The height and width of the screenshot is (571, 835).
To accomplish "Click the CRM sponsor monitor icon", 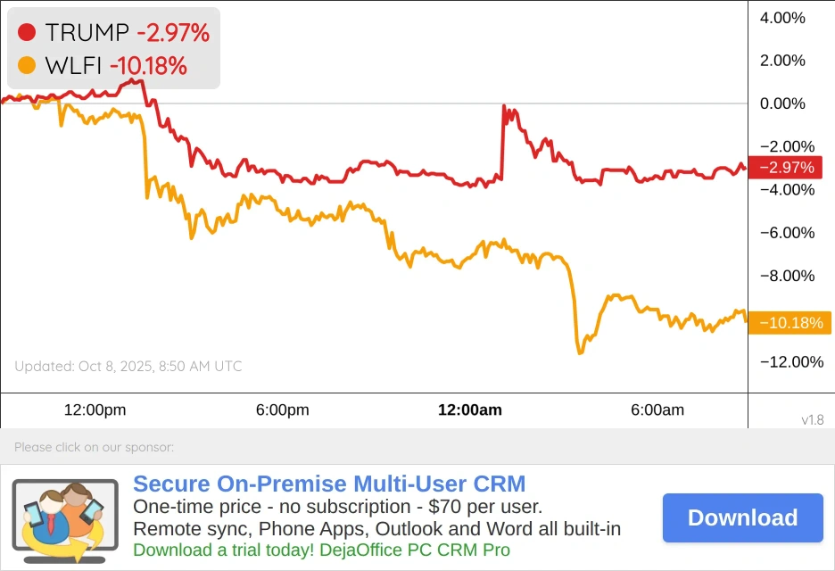I will pos(64,517).
